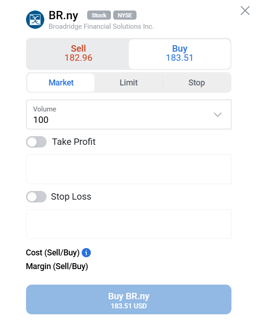Enable the Take Profit toggle
Image resolution: width=257 pixels, height=323 pixels.
(x=36, y=142)
